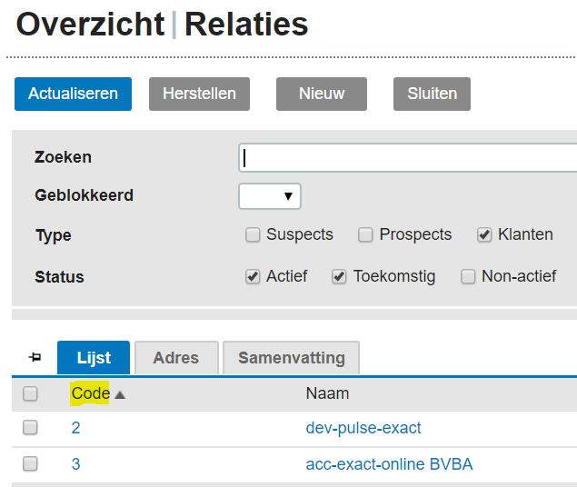Click the Herstellen button

pyautogui.click(x=199, y=94)
